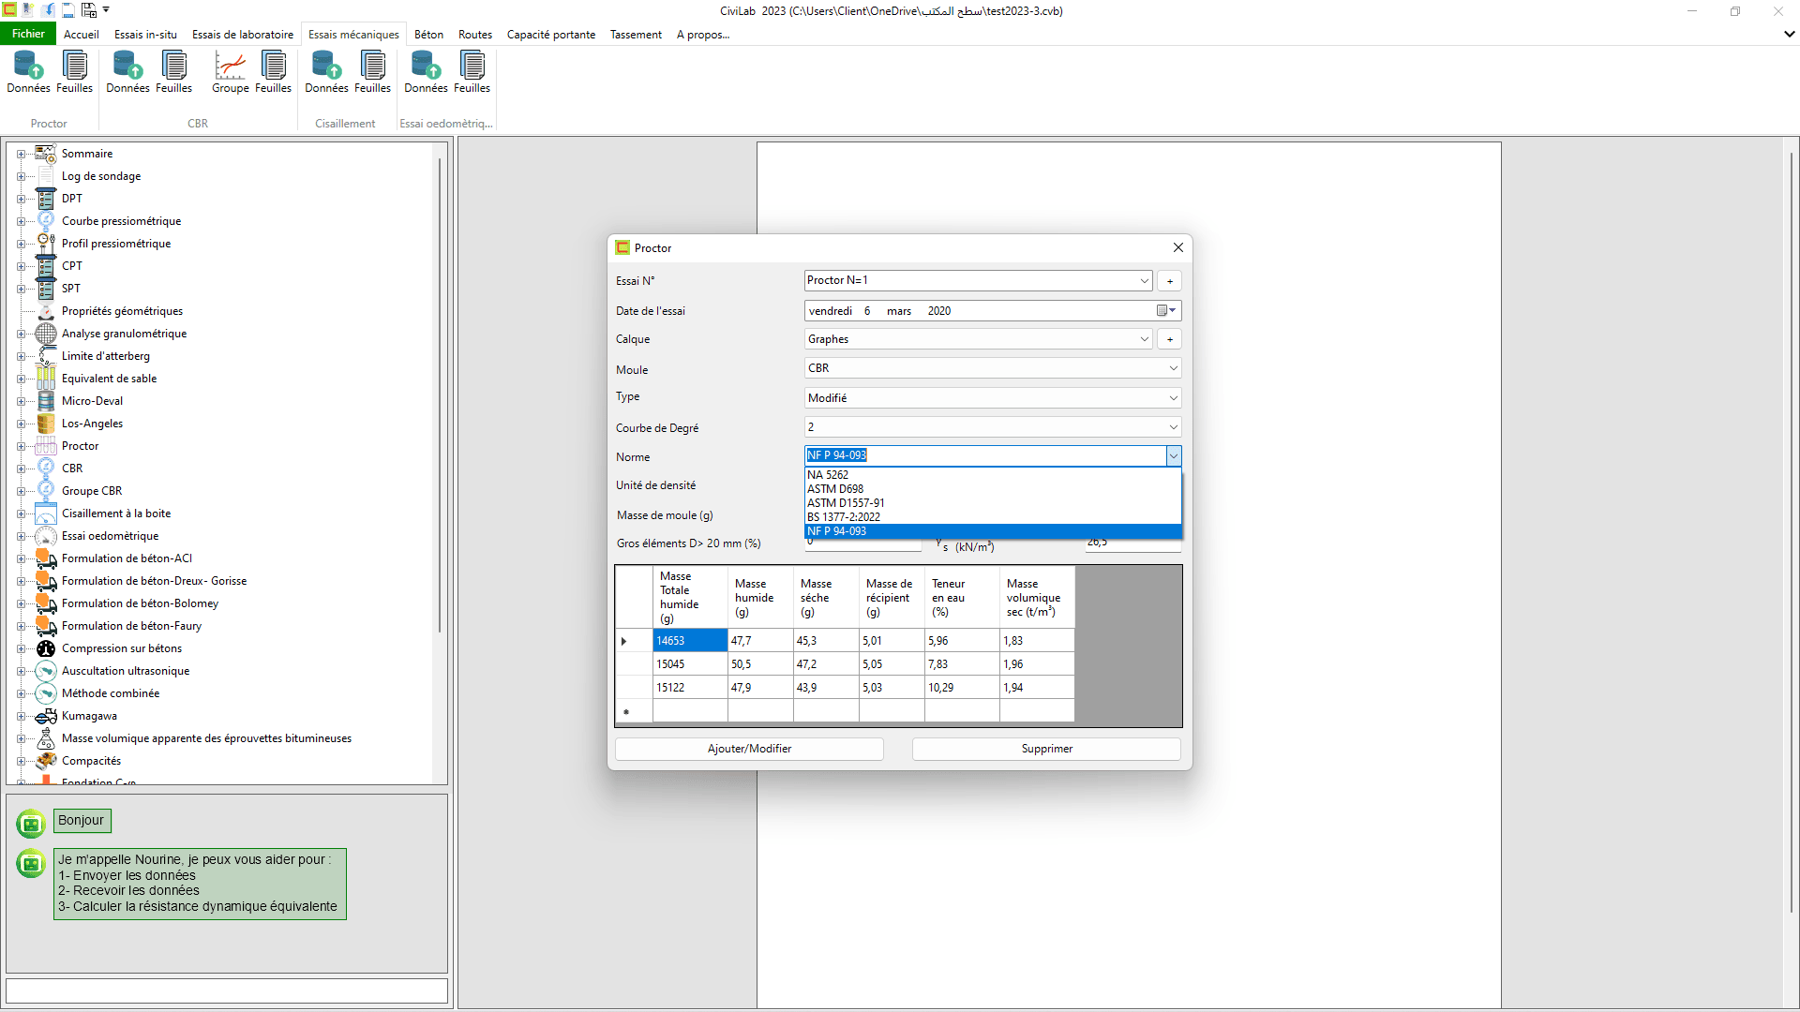Screen dimensions: 1800x1012
Task: Choose NA 5262 norm option
Action: 993,475
